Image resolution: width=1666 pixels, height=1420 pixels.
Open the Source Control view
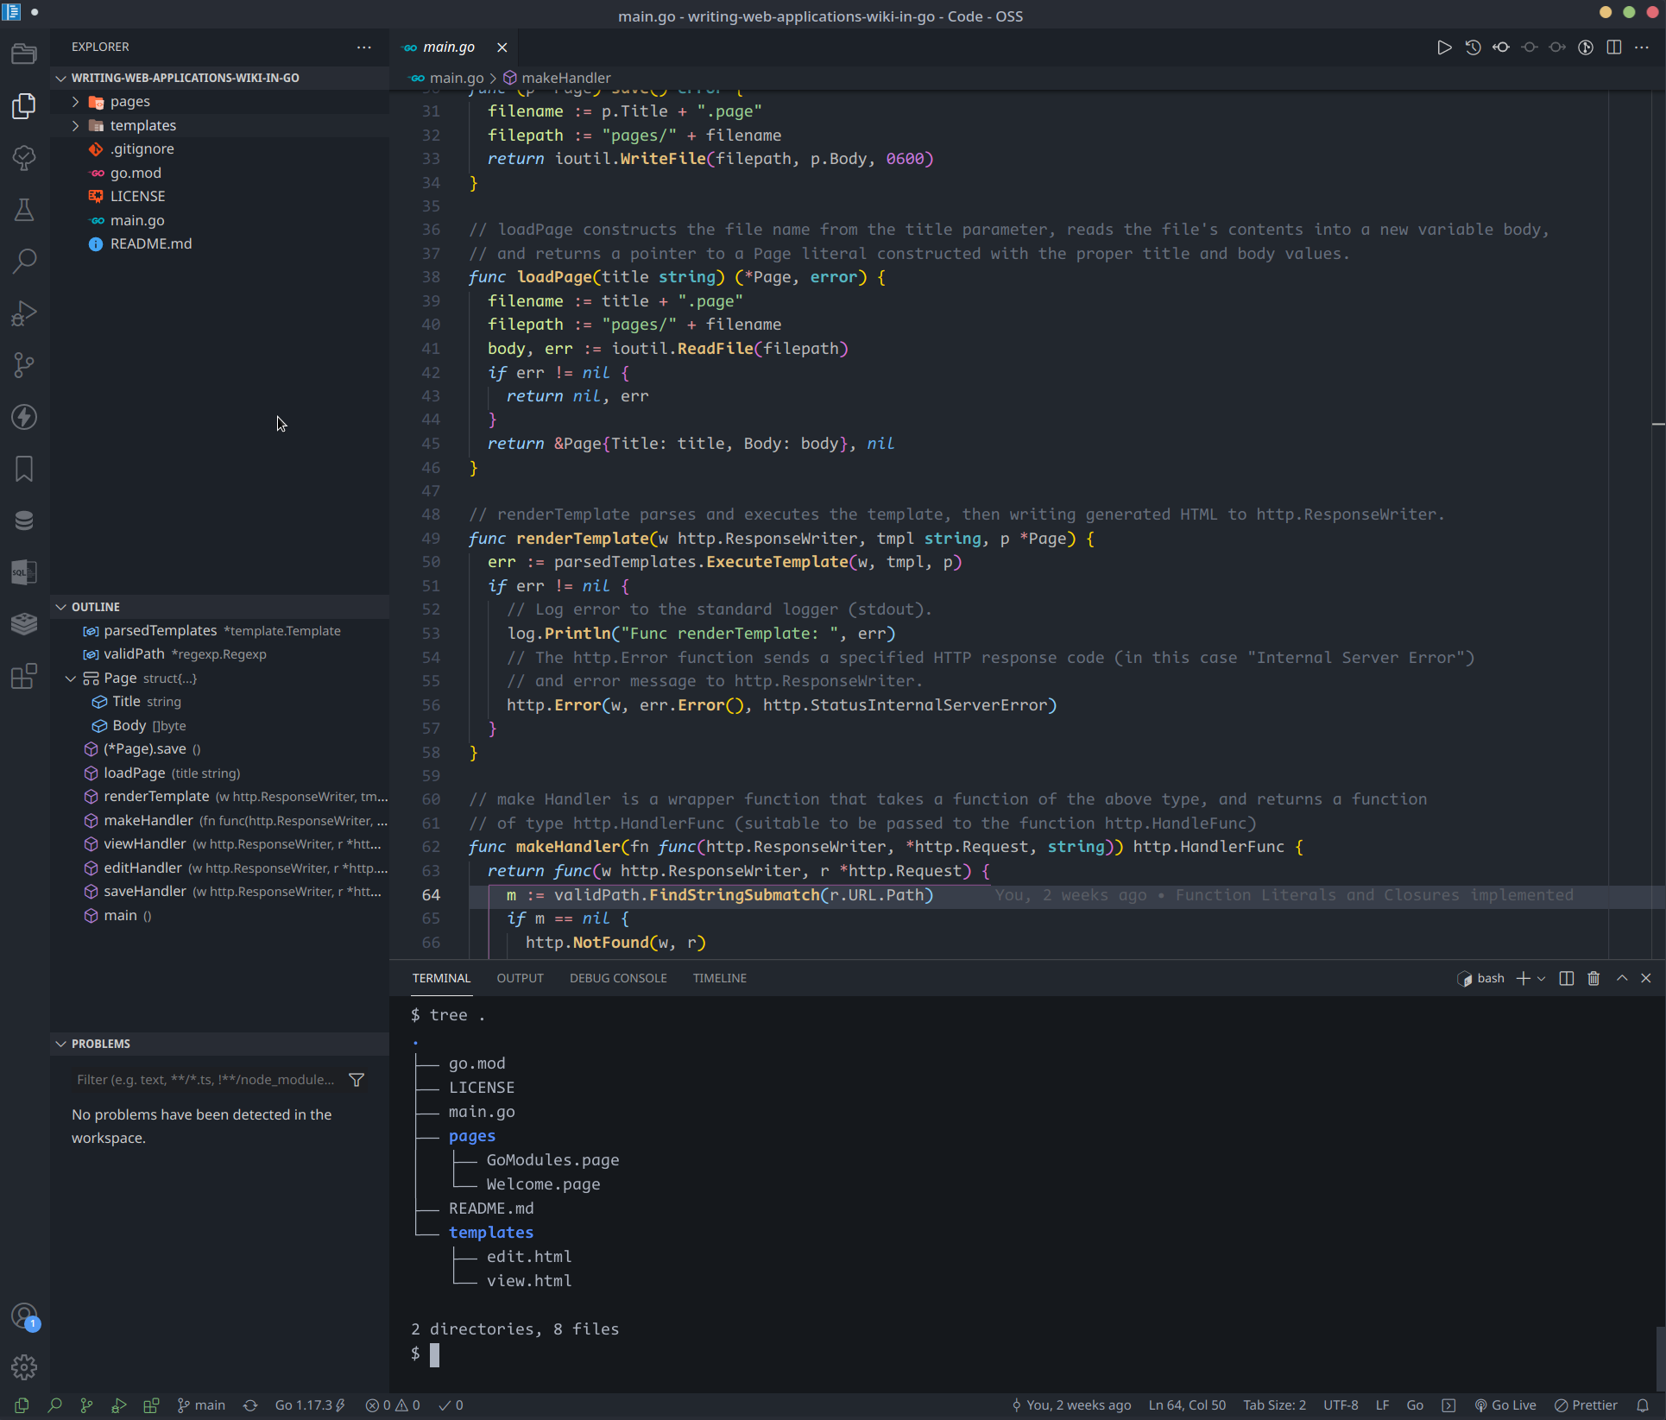tap(24, 365)
